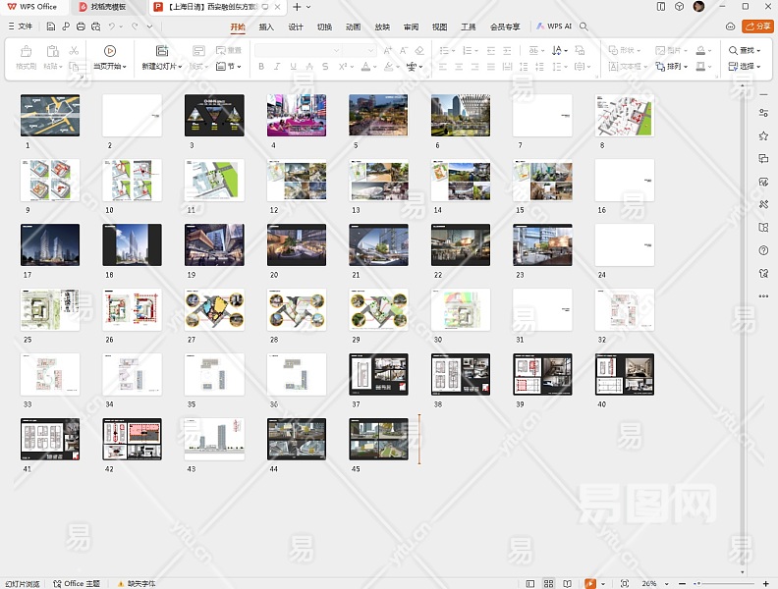Click the 缺失字体 warning in status bar
The image size is (778, 589).
pyautogui.click(x=136, y=583)
